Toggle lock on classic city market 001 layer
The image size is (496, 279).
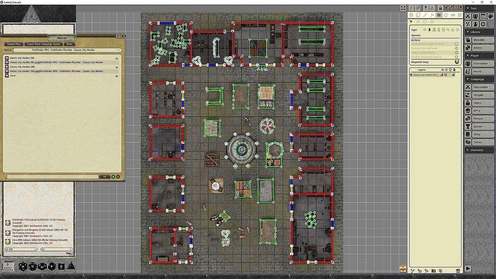[453, 75]
